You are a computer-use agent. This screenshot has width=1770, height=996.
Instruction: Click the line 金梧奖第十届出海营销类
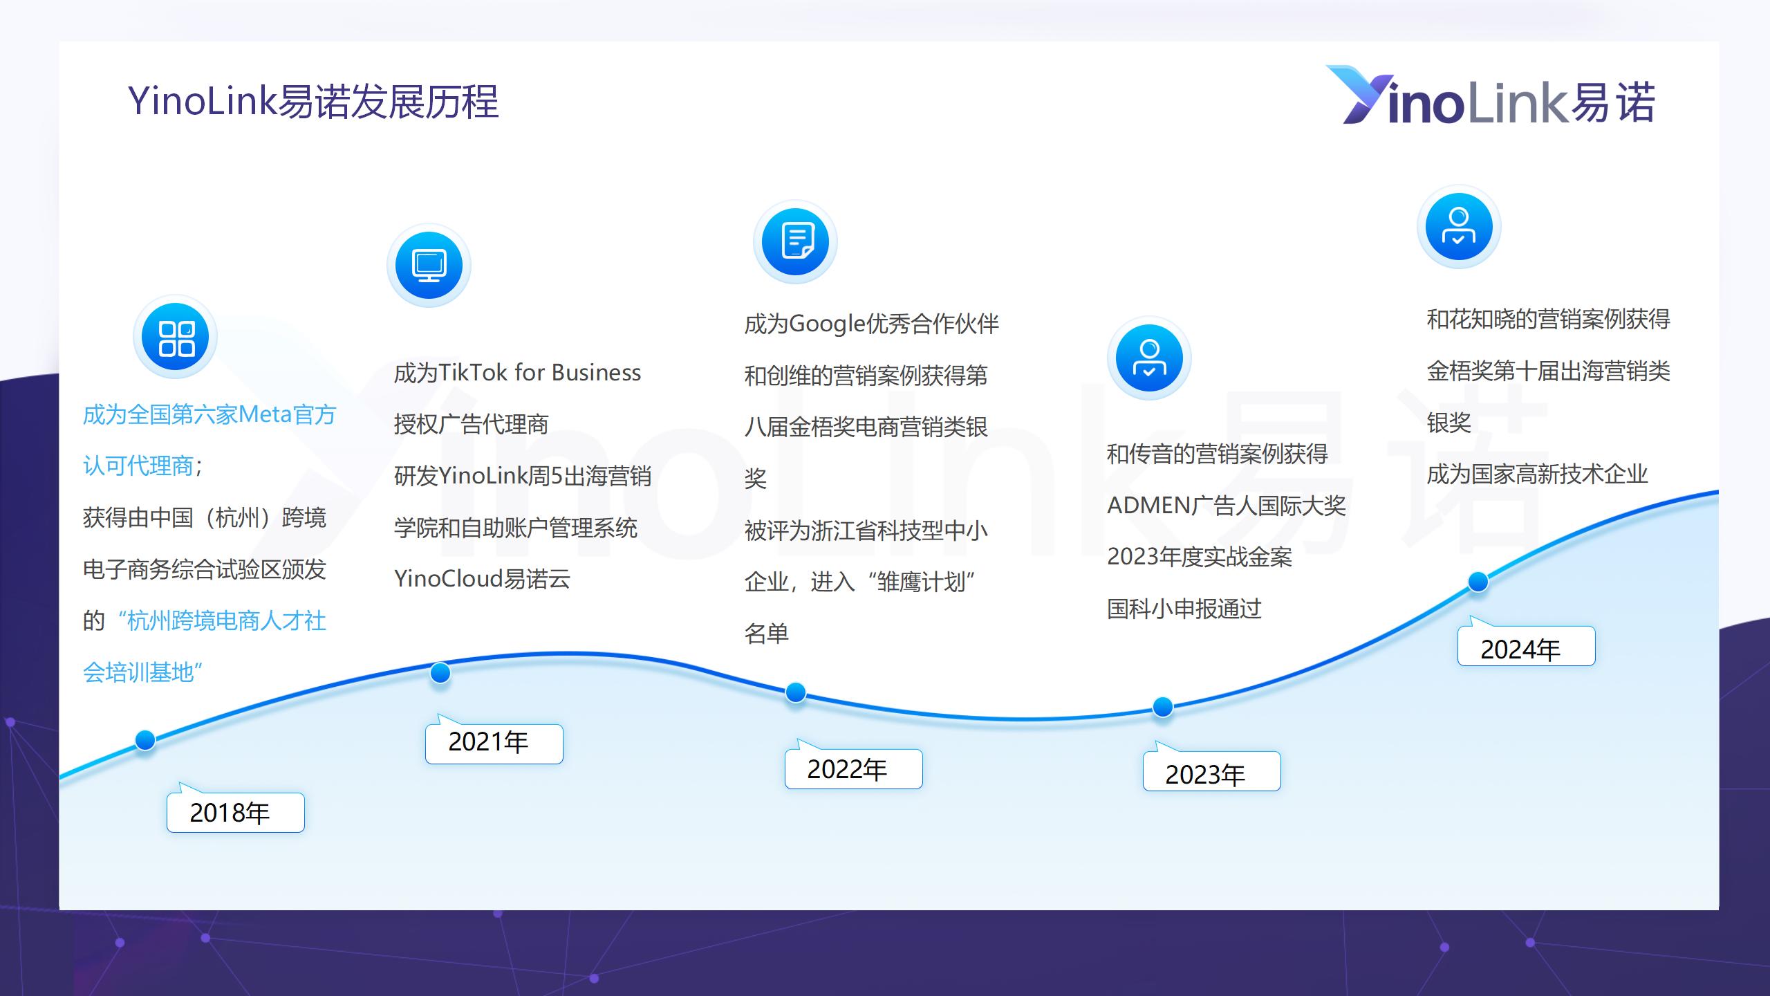click(x=1548, y=371)
